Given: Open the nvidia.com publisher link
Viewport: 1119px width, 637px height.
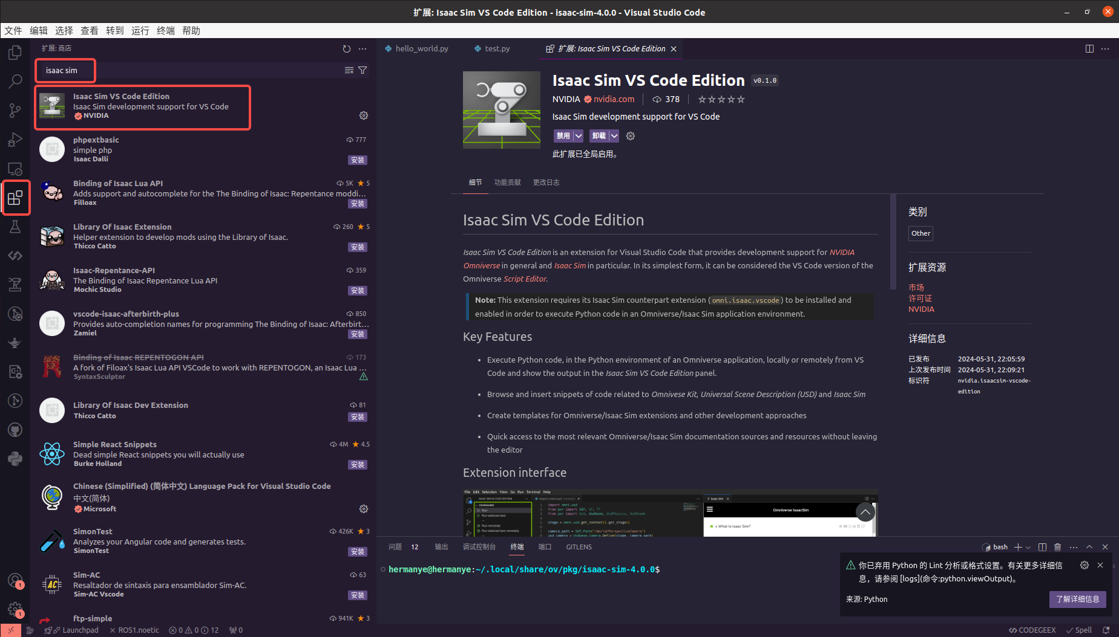Looking at the screenshot, I should (x=614, y=99).
